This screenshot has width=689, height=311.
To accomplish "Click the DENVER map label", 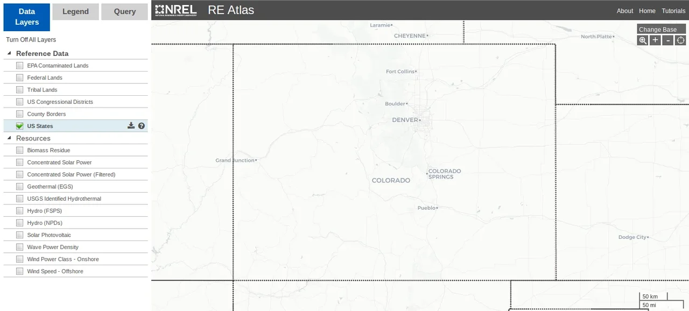I will 405,120.
